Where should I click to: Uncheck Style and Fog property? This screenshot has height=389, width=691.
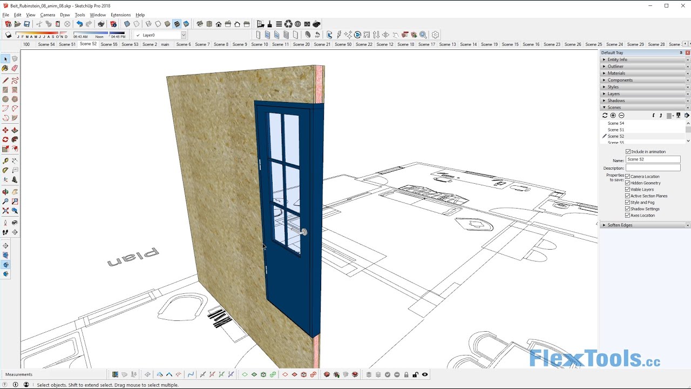coord(627,203)
